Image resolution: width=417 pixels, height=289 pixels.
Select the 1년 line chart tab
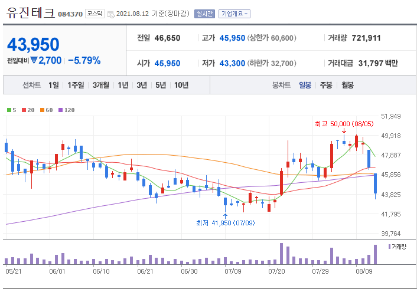click(x=123, y=86)
